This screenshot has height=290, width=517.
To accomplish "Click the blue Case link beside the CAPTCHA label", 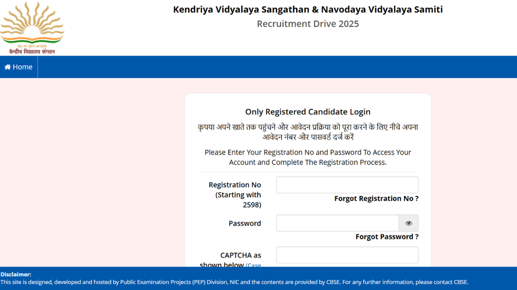I will (253, 266).
